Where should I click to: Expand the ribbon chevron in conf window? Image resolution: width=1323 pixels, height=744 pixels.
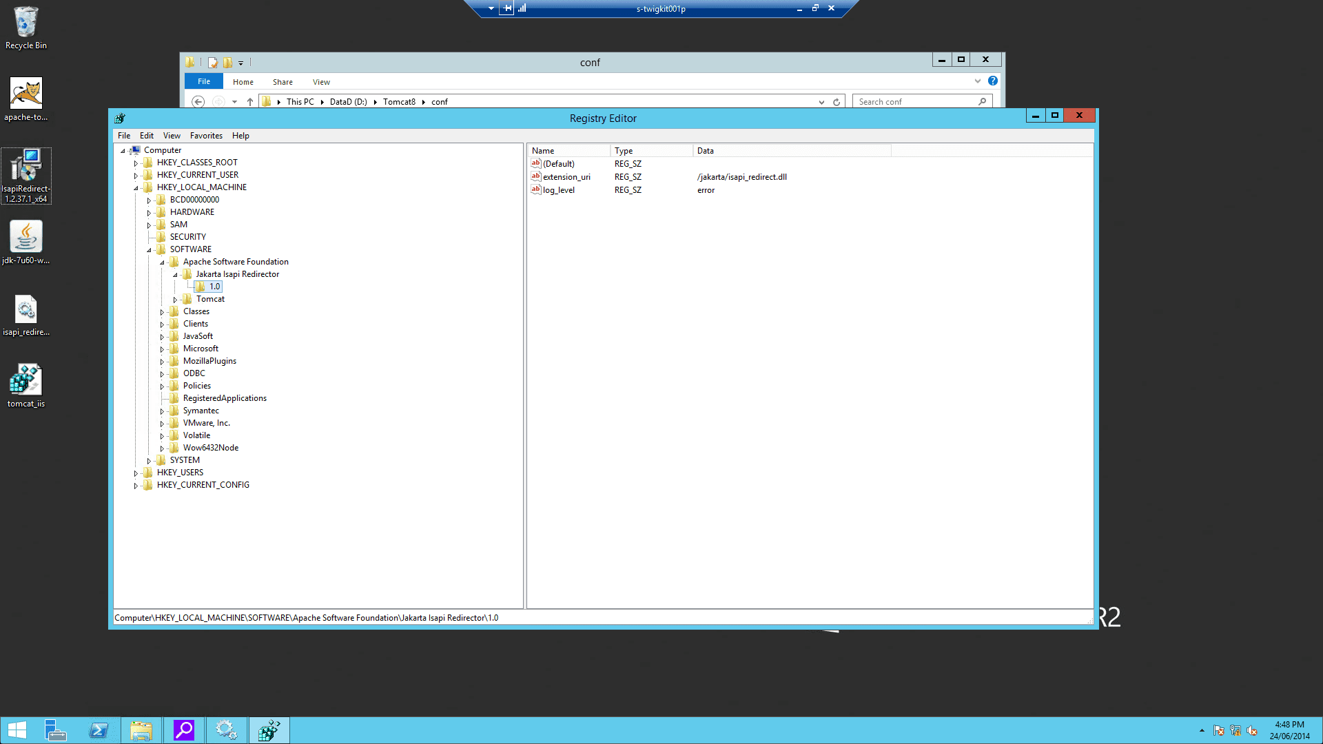(x=977, y=81)
